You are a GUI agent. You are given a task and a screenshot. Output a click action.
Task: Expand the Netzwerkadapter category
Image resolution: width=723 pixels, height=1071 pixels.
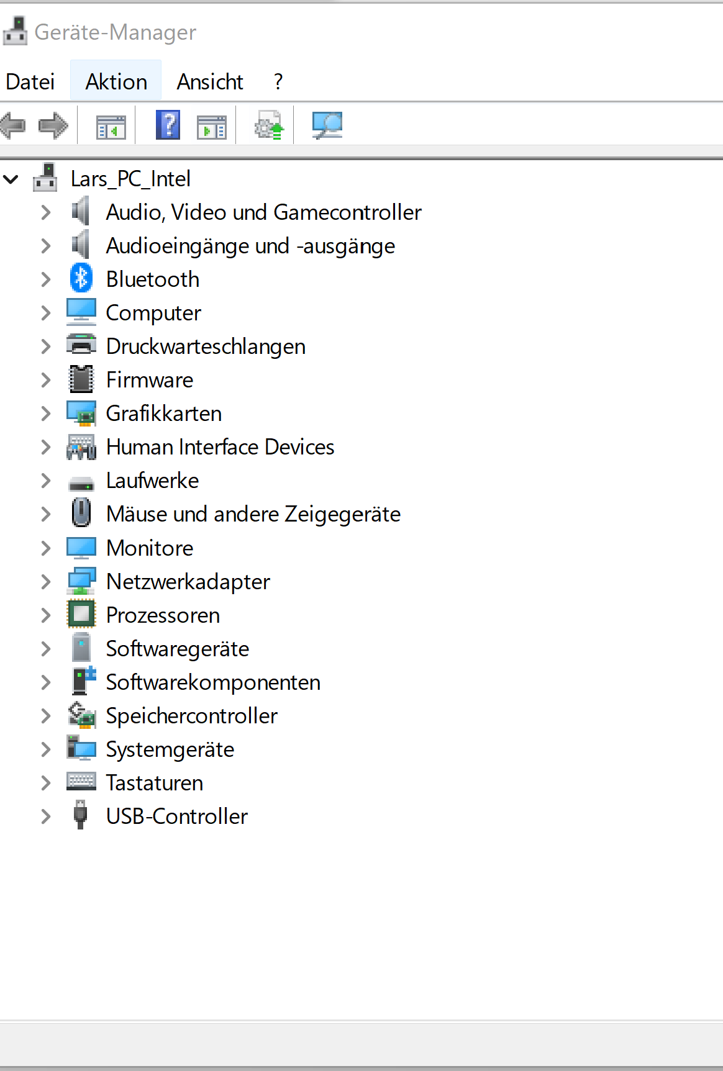click(46, 582)
